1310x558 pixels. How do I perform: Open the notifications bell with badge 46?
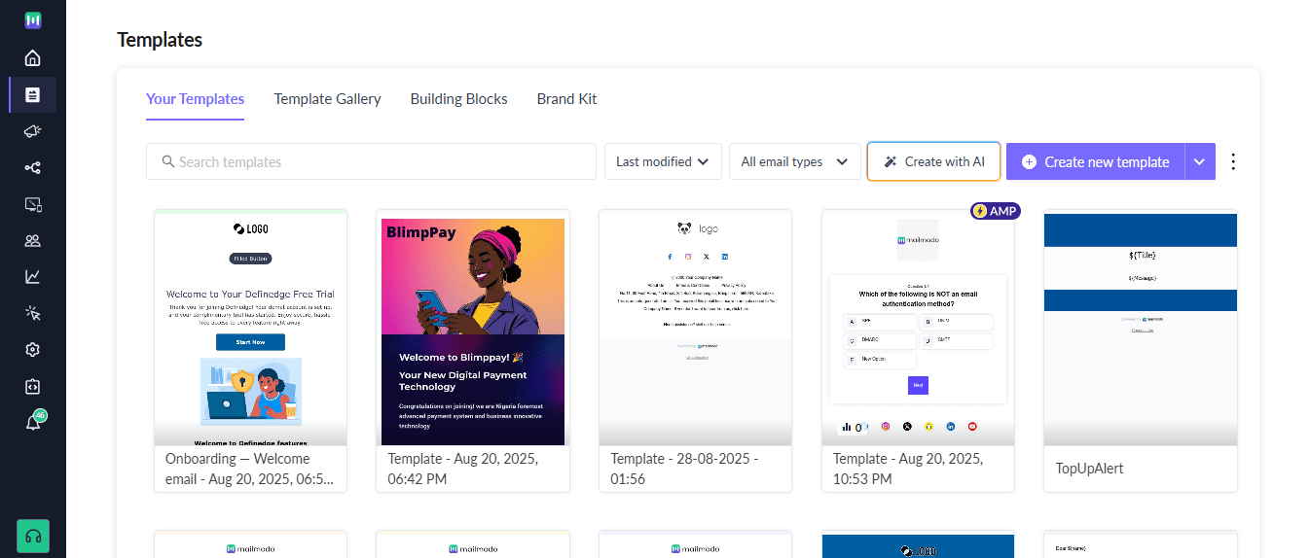coord(33,422)
